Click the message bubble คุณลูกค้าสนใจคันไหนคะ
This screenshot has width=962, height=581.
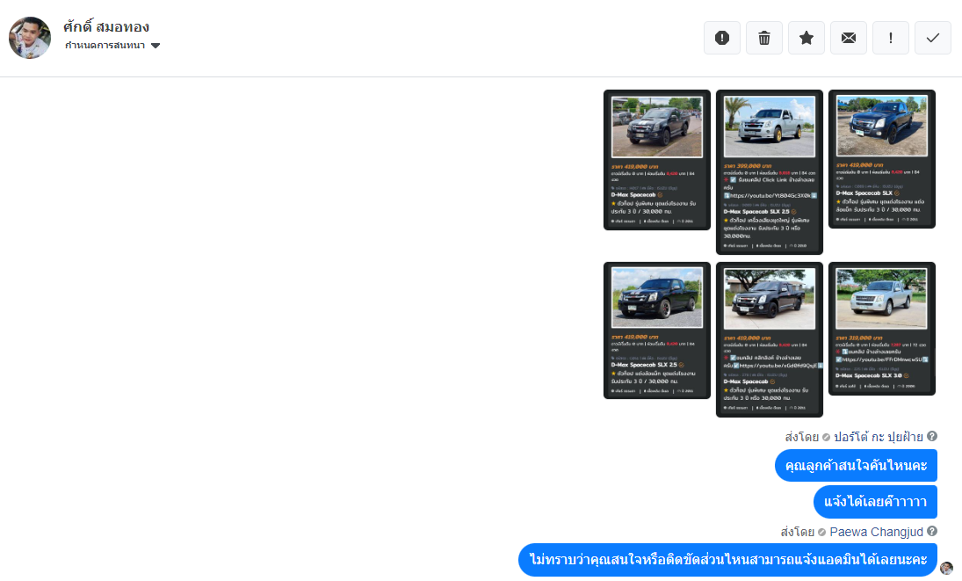(x=856, y=466)
